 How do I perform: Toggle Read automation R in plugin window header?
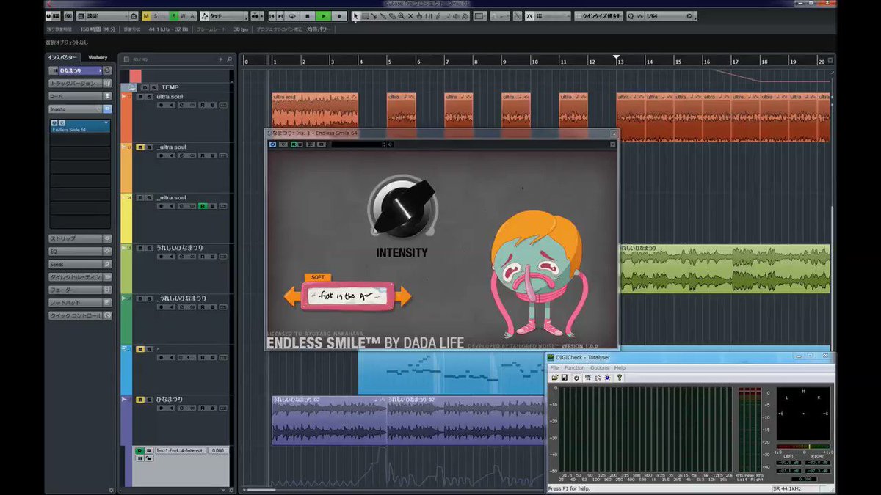[x=293, y=144]
